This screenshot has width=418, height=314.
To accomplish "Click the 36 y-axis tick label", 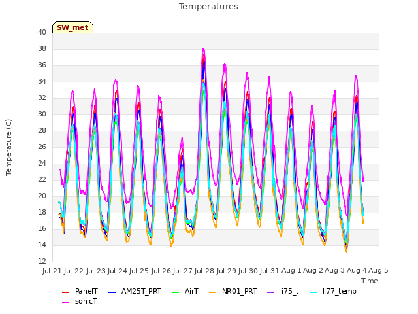I will click(x=42, y=65).
